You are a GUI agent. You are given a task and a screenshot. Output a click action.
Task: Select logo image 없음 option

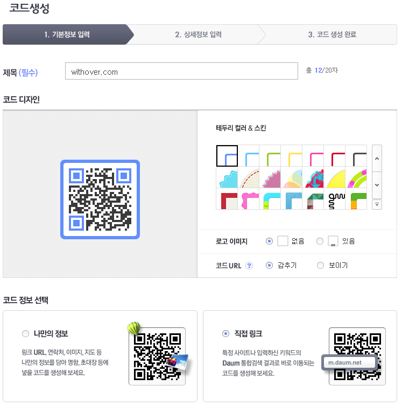pos(269,241)
